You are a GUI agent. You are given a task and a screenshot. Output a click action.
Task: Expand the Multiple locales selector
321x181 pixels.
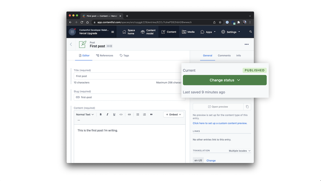pos(240,151)
